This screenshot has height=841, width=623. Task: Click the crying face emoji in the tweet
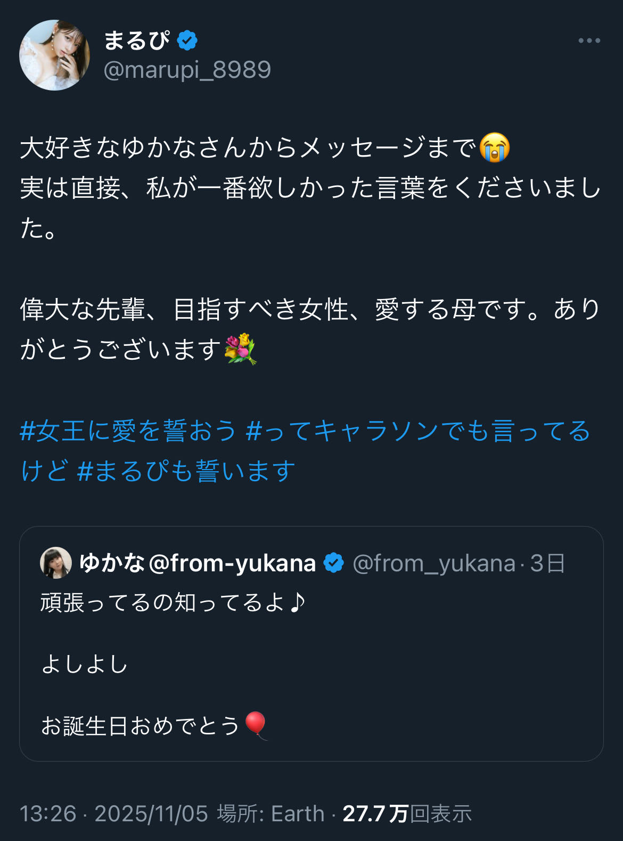coord(495,148)
